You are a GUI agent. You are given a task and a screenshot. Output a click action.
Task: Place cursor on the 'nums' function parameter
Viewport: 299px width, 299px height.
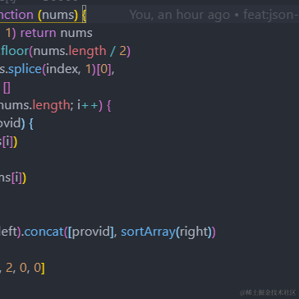[58, 15]
